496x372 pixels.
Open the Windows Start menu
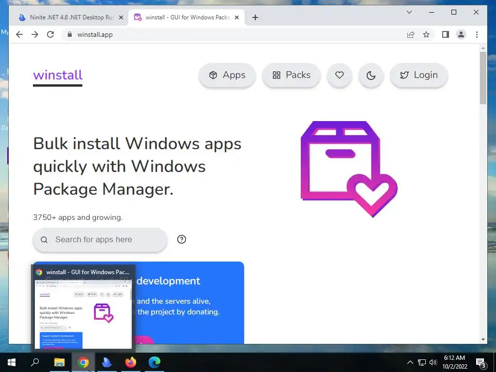12,362
